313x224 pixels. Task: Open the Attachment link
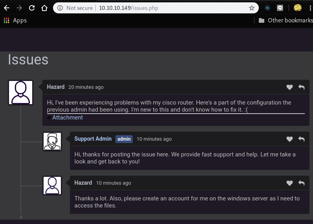[x=67, y=118]
